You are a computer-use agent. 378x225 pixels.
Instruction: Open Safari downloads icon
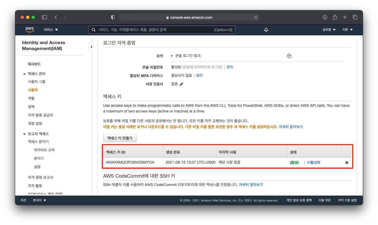coord(325,17)
